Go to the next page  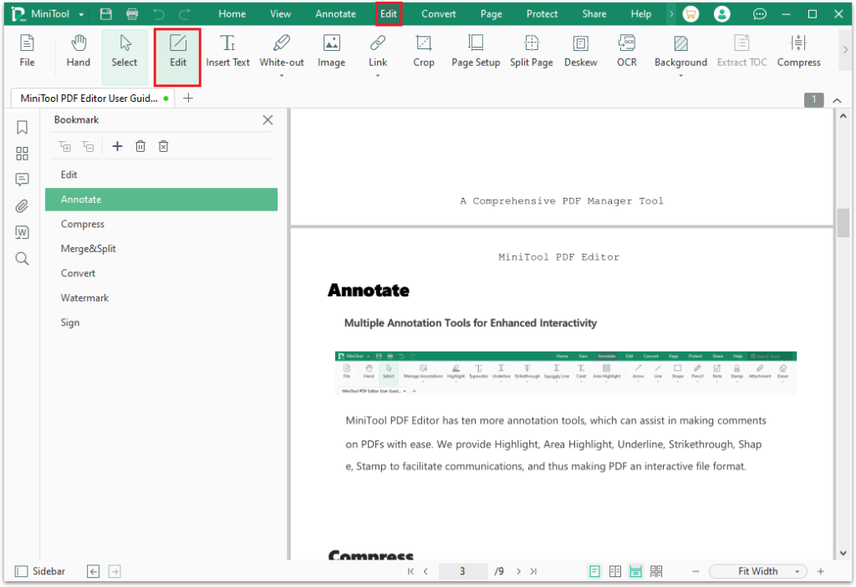[518, 571]
